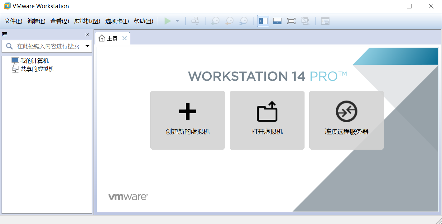Close the 主页 tab
This screenshot has width=442, height=224.
124,38
